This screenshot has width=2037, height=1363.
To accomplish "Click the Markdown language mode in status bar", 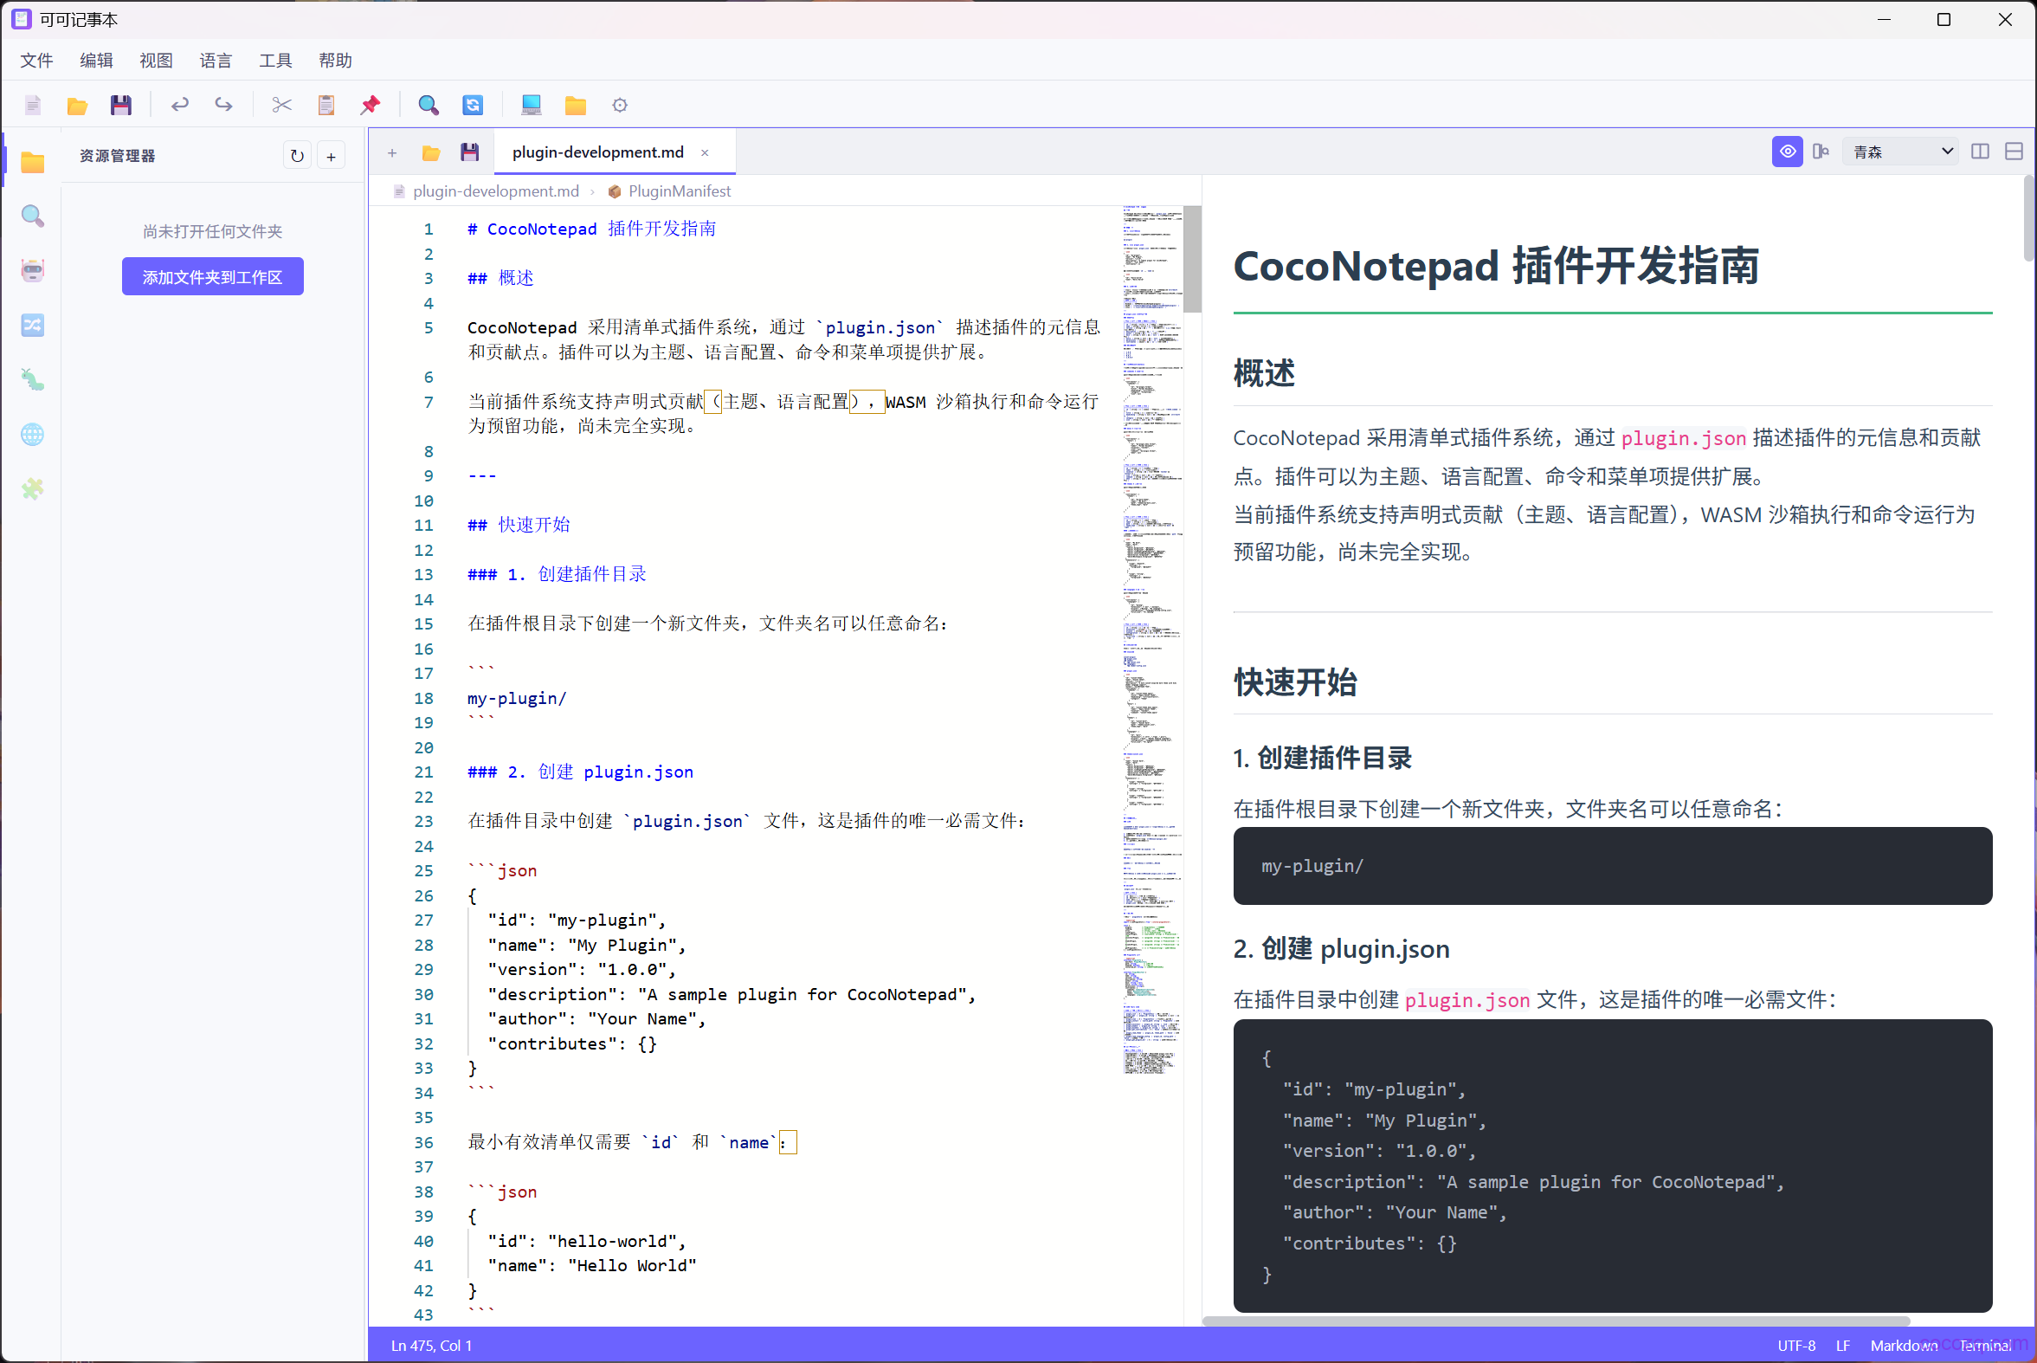I will [1903, 1345].
